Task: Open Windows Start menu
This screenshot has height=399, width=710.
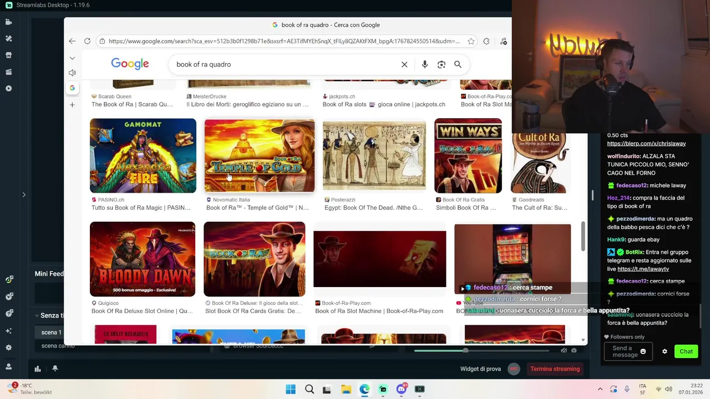Action: click(291, 389)
